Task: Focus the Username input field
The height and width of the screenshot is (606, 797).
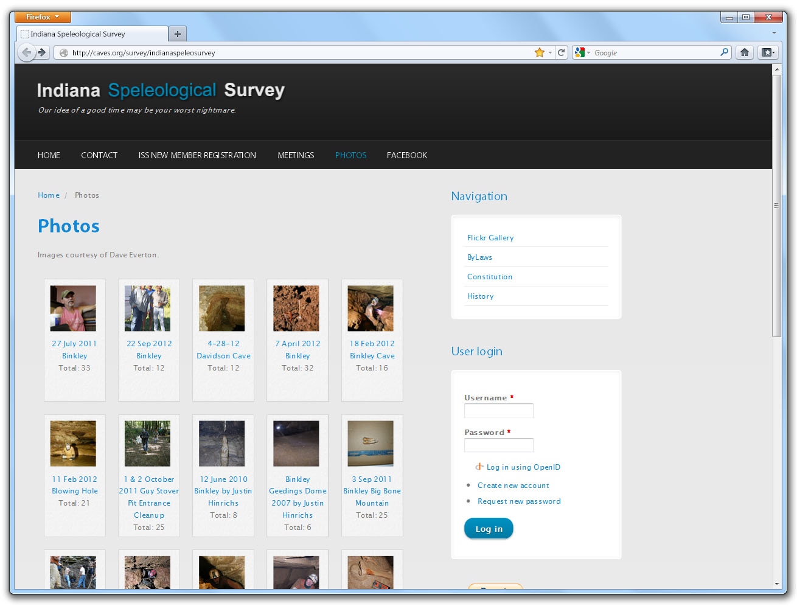Action: pos(499,411)
